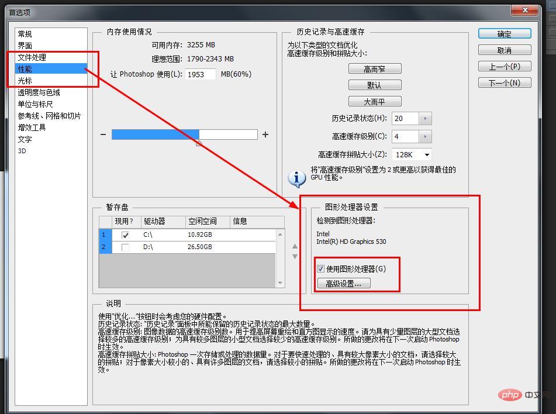This screenshot has width=556, height=414.
Task: Move scratch disk up with arrow
Action: pyautogui.click(x=295, y=246)
